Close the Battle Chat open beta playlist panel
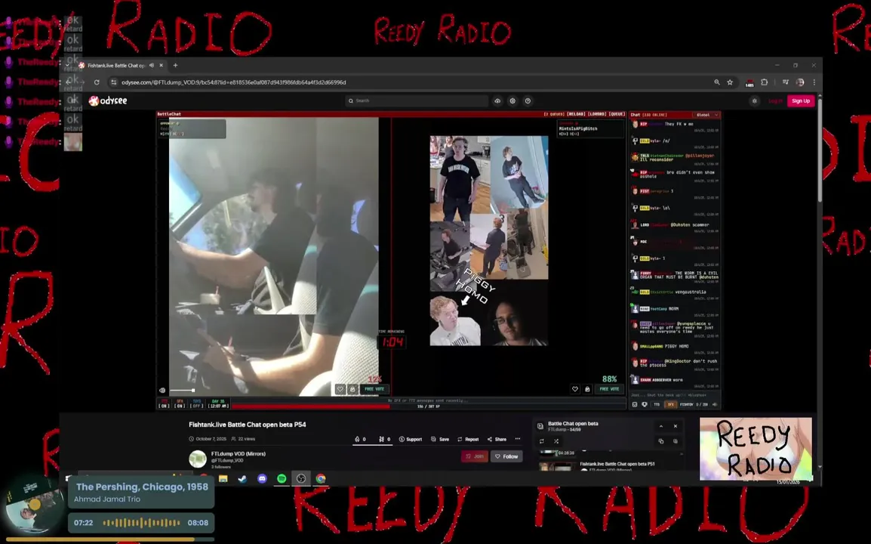871x544 pixels. pyautogui.click(x=676, y=426)
